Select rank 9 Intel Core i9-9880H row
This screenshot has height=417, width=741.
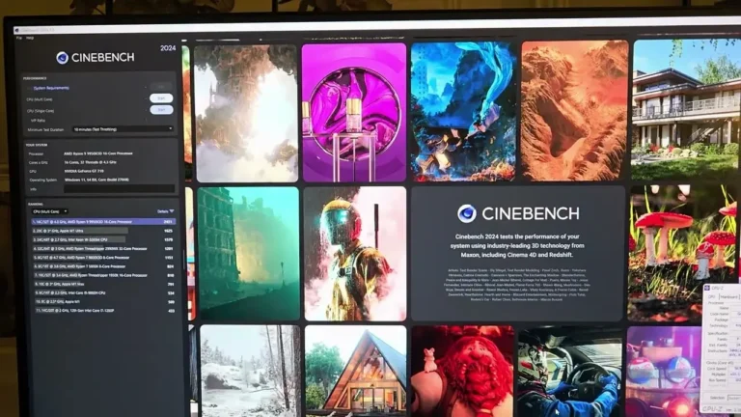[x=103, y=293]
